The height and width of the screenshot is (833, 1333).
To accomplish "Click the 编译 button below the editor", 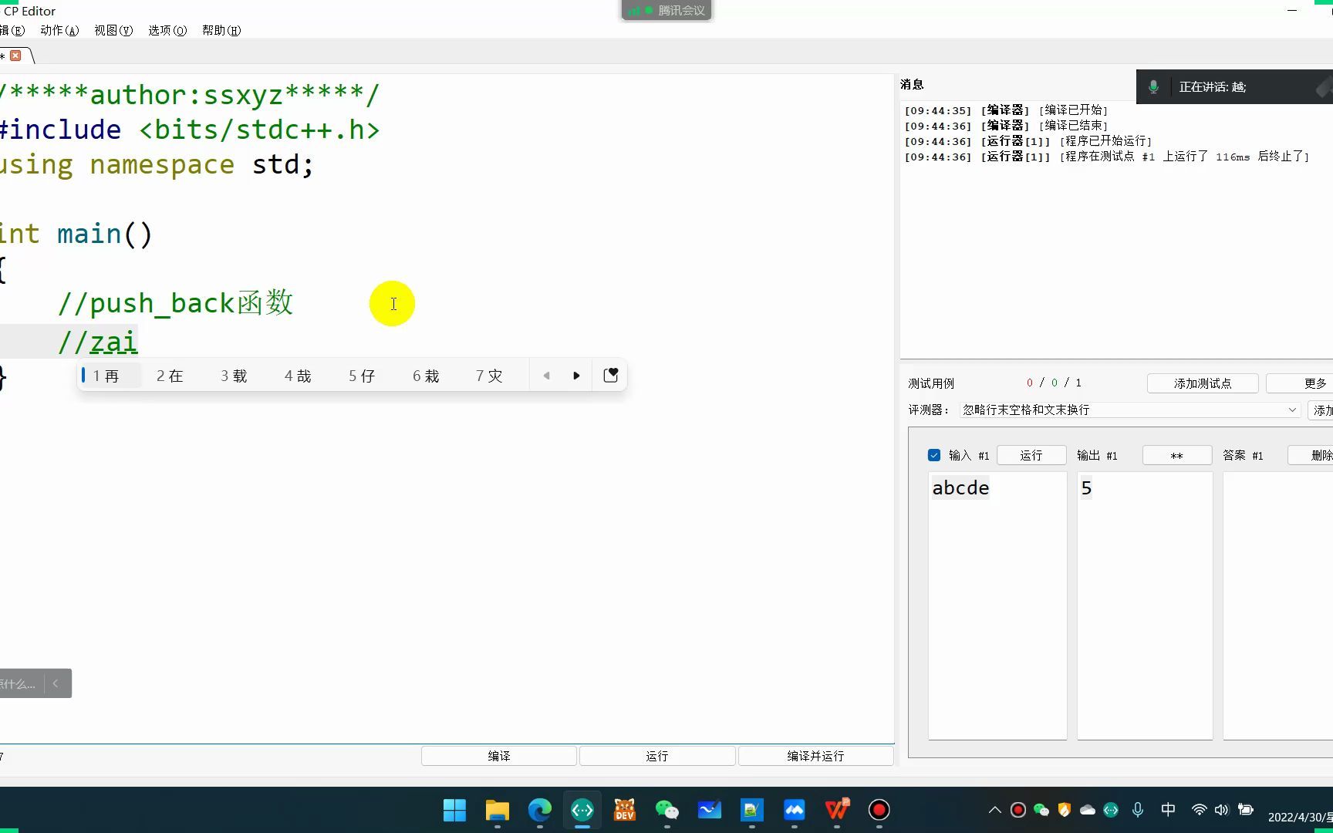I will tap(499, 756).
